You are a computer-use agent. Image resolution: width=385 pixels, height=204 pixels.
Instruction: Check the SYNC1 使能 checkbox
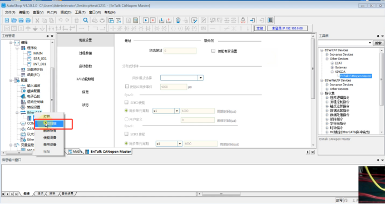click(x=126, y=134)
